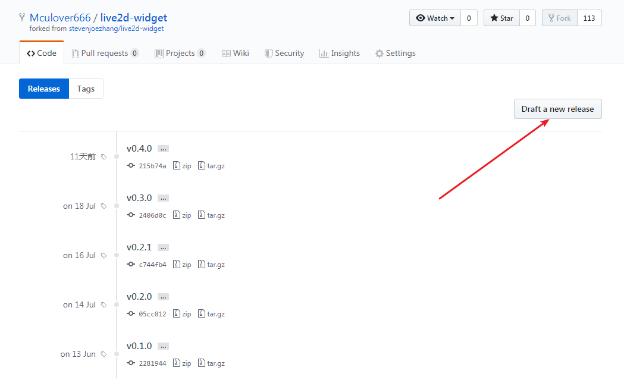Open commit 2406d0c
This screenshot has height=380, width=624.
(152, 215)
